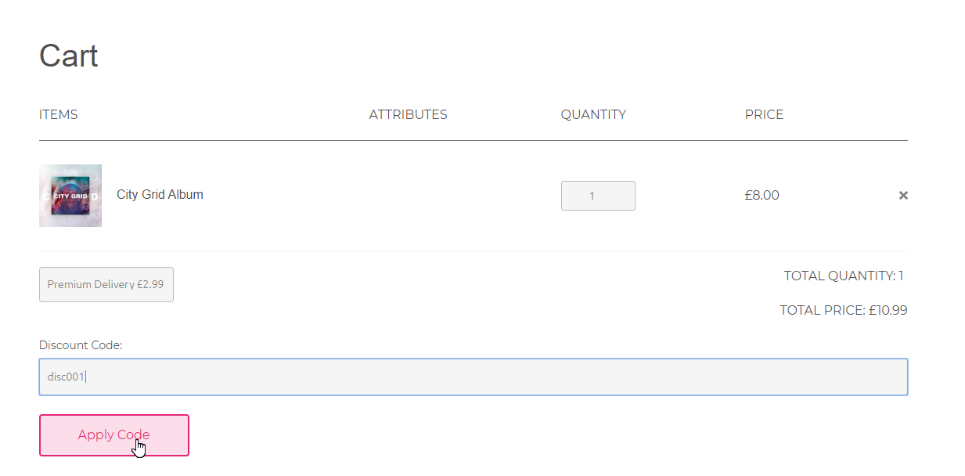The width and height of the screenshot is (965, 476).
Task: Click the divider line under column headers
Action: [x=473, y=141]
